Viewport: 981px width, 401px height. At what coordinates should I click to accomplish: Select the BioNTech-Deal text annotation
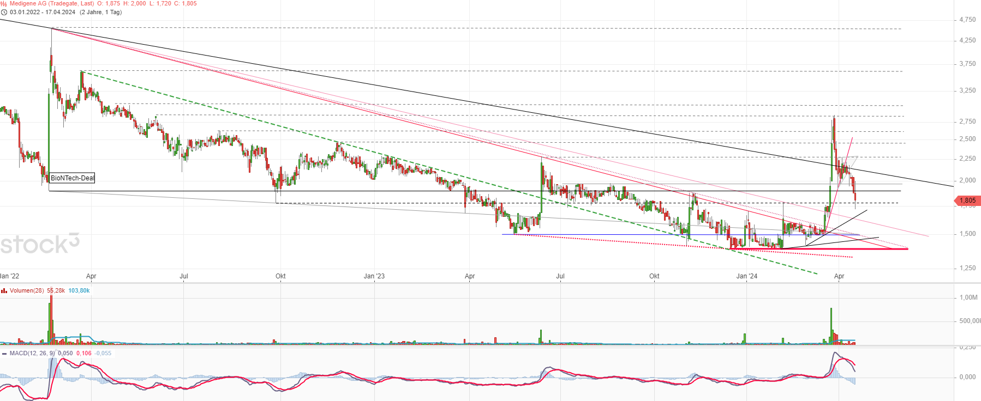(x=72, y=178)
